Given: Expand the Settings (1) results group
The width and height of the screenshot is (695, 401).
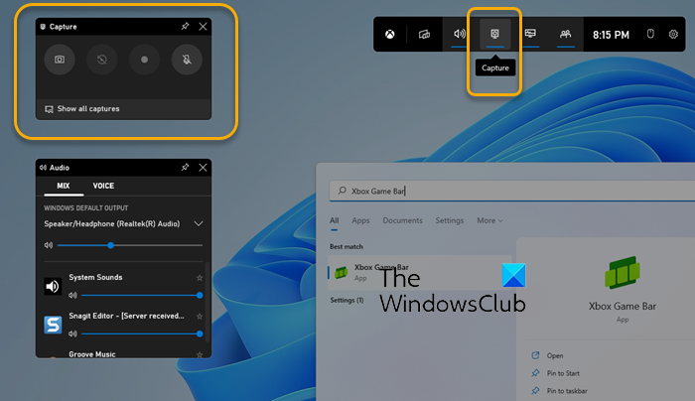Looking at the screenshot, I should click(x=347, y=300).
